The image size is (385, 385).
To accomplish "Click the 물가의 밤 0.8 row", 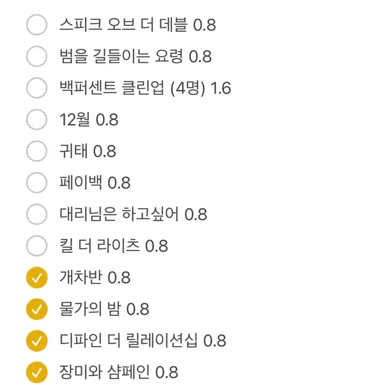I will point(105,309).
